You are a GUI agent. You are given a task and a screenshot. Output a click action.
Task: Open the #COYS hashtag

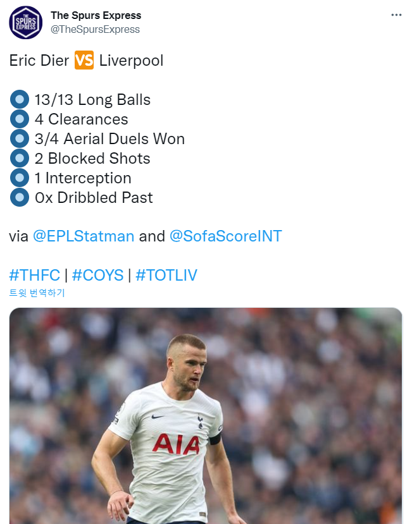[97, 275]
